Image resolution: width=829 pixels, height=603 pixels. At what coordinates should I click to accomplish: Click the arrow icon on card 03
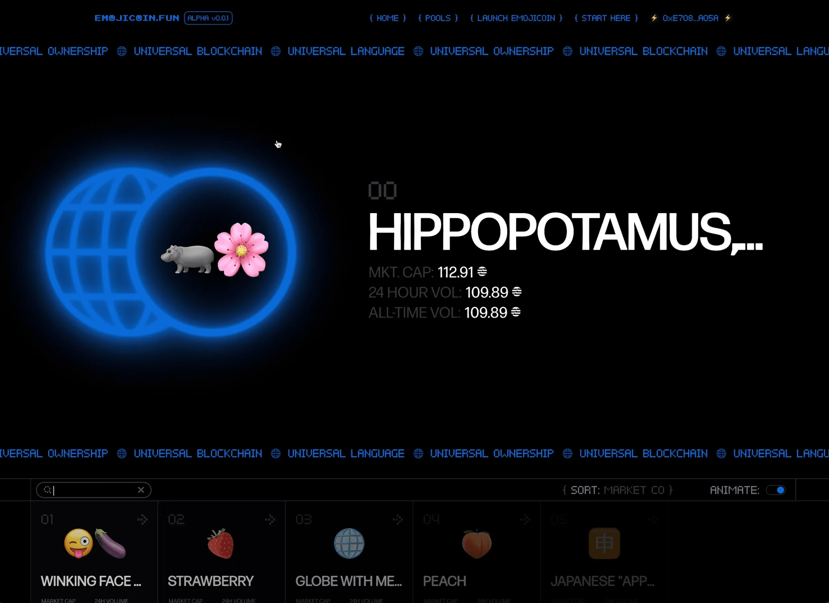tap(398, 519)
